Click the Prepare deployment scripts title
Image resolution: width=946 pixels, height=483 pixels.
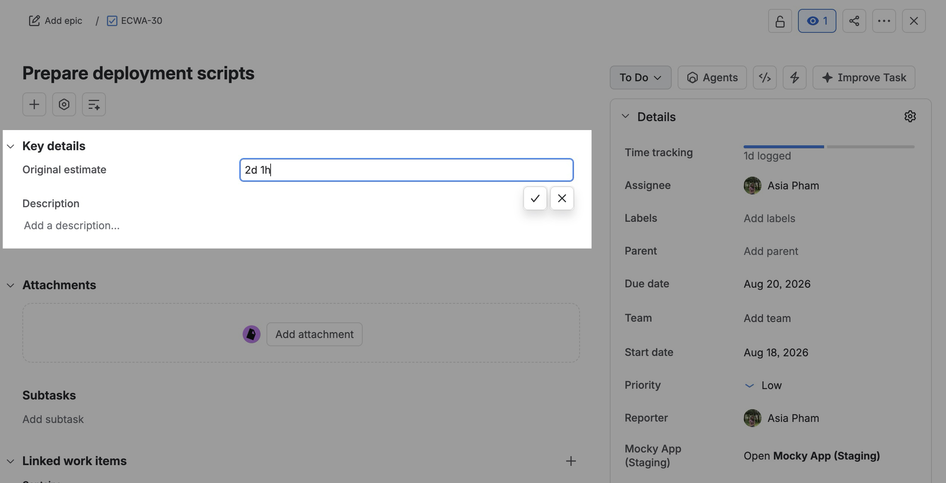[x=138, y=73]
